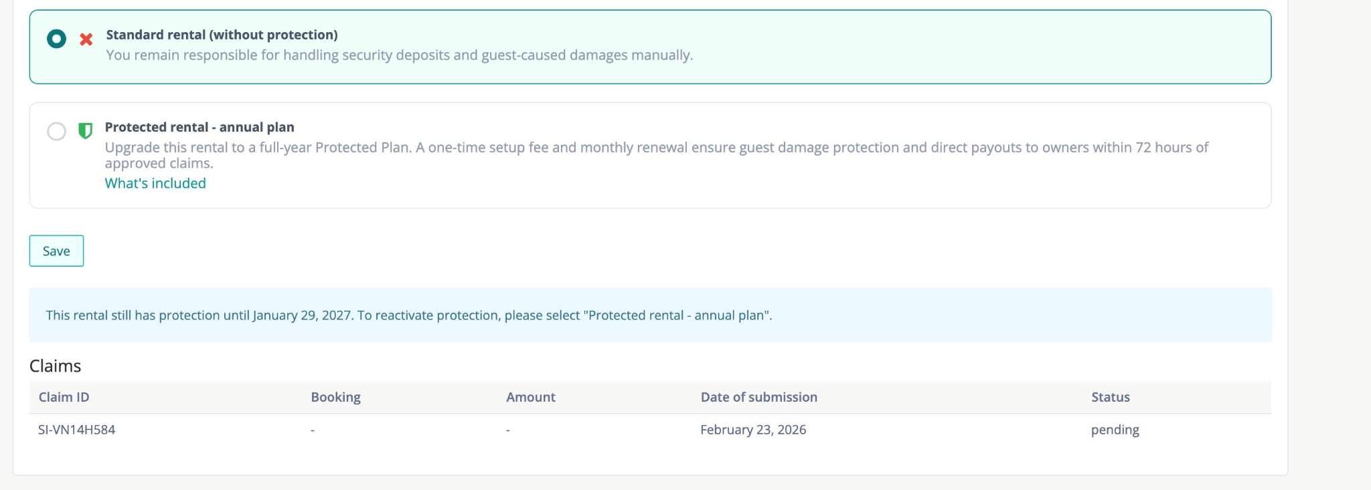The height and width of the screenshot is (490, 1371).
Task: Open claim SI-VN14H584
Action: 76,430
